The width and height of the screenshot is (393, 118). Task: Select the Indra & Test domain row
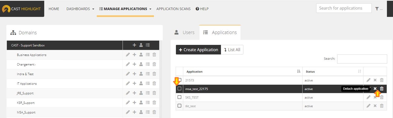click(64, 74)
